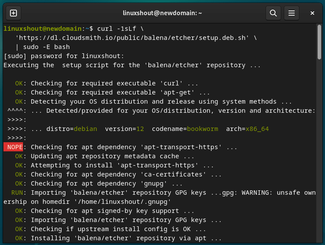The image size is (325, 245).
Task: Click 'Detecting your OS distribution' line
Action: pos(153,101)
